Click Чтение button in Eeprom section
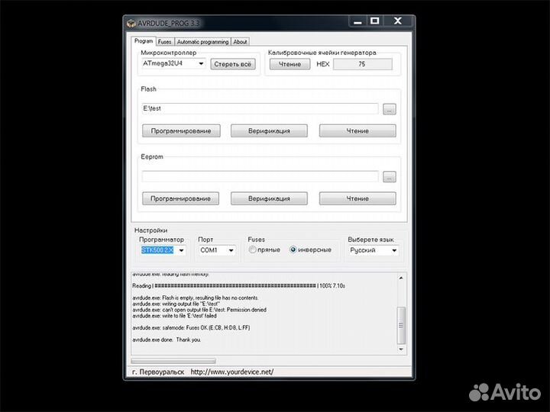The image size is (550, 412). point(357,198)
